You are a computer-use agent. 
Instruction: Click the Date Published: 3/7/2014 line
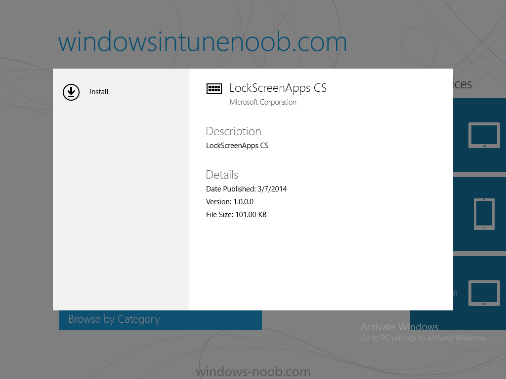pyautogui.click(x=246, y=189)
